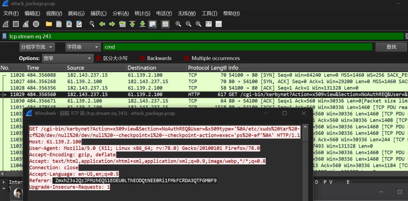Open the 宽窄 options combo box
The image size is (408, 201).
pos(68,58)
